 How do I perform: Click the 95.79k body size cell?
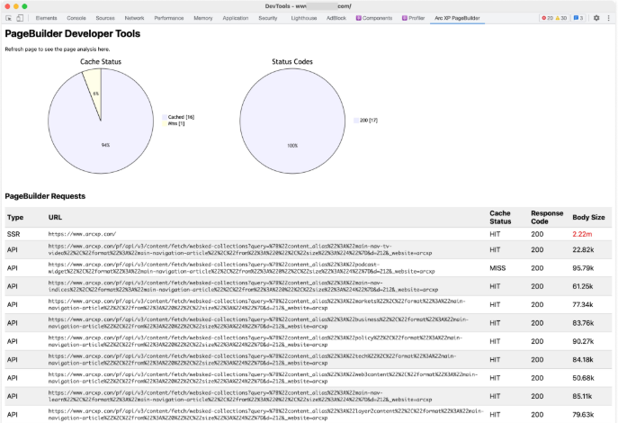point(583,268)
